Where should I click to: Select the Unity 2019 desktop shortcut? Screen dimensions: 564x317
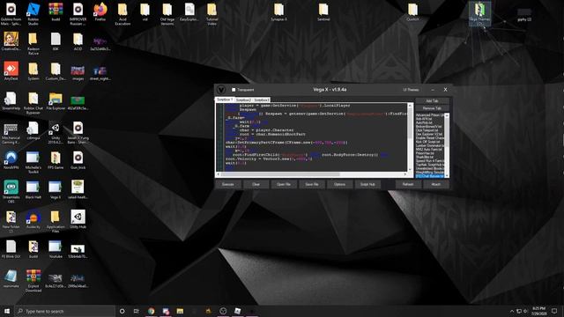[56, 133]
